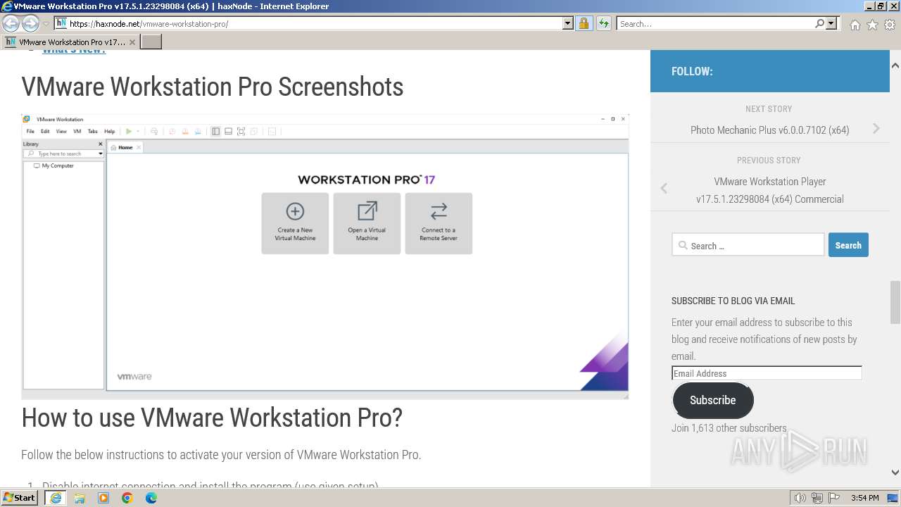Click the Action Center flag tray icon

pyautogui.click(x=833, y=498)
